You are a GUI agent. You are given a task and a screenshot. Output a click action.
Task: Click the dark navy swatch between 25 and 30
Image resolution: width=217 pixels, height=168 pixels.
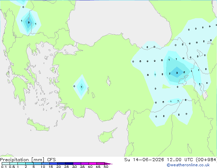pyautogui.click(x=69, y=164)
